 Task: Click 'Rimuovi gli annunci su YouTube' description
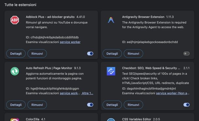tap(57, 25)
